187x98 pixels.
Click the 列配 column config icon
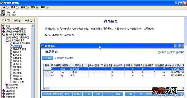coord(177,52)
